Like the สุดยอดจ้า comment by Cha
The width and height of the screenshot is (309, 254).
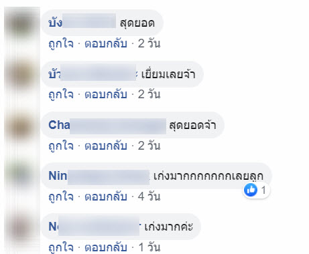(x=61, y=146)
